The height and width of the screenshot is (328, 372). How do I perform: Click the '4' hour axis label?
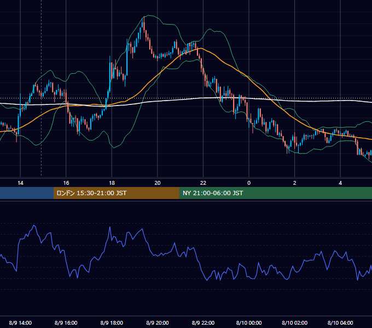(340, 183)
